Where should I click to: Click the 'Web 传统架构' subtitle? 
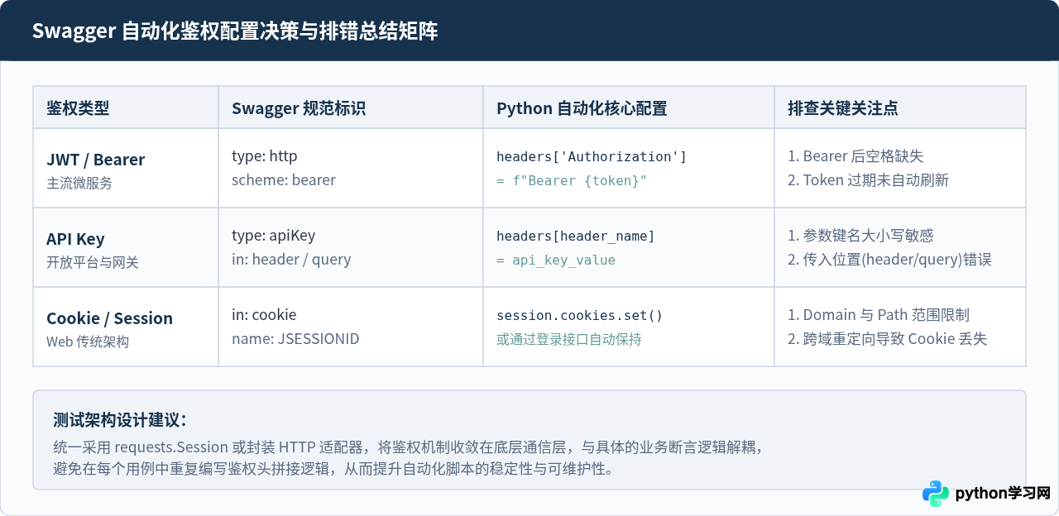click(x=88, y=342)
